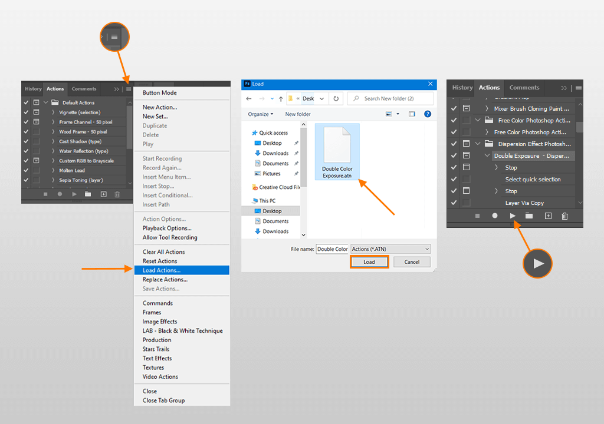This screenshot has height=424, width=604.
Task: Click the Search New folder (2) field
Action: click(x=390, y=98)
